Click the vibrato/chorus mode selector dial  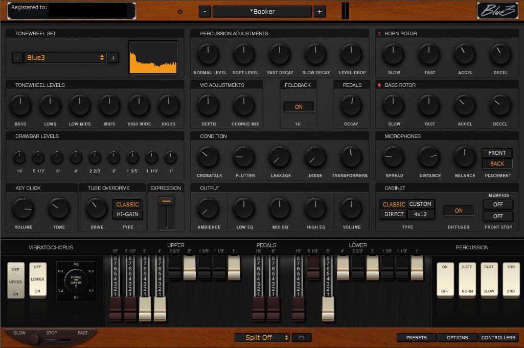(76, 281)
